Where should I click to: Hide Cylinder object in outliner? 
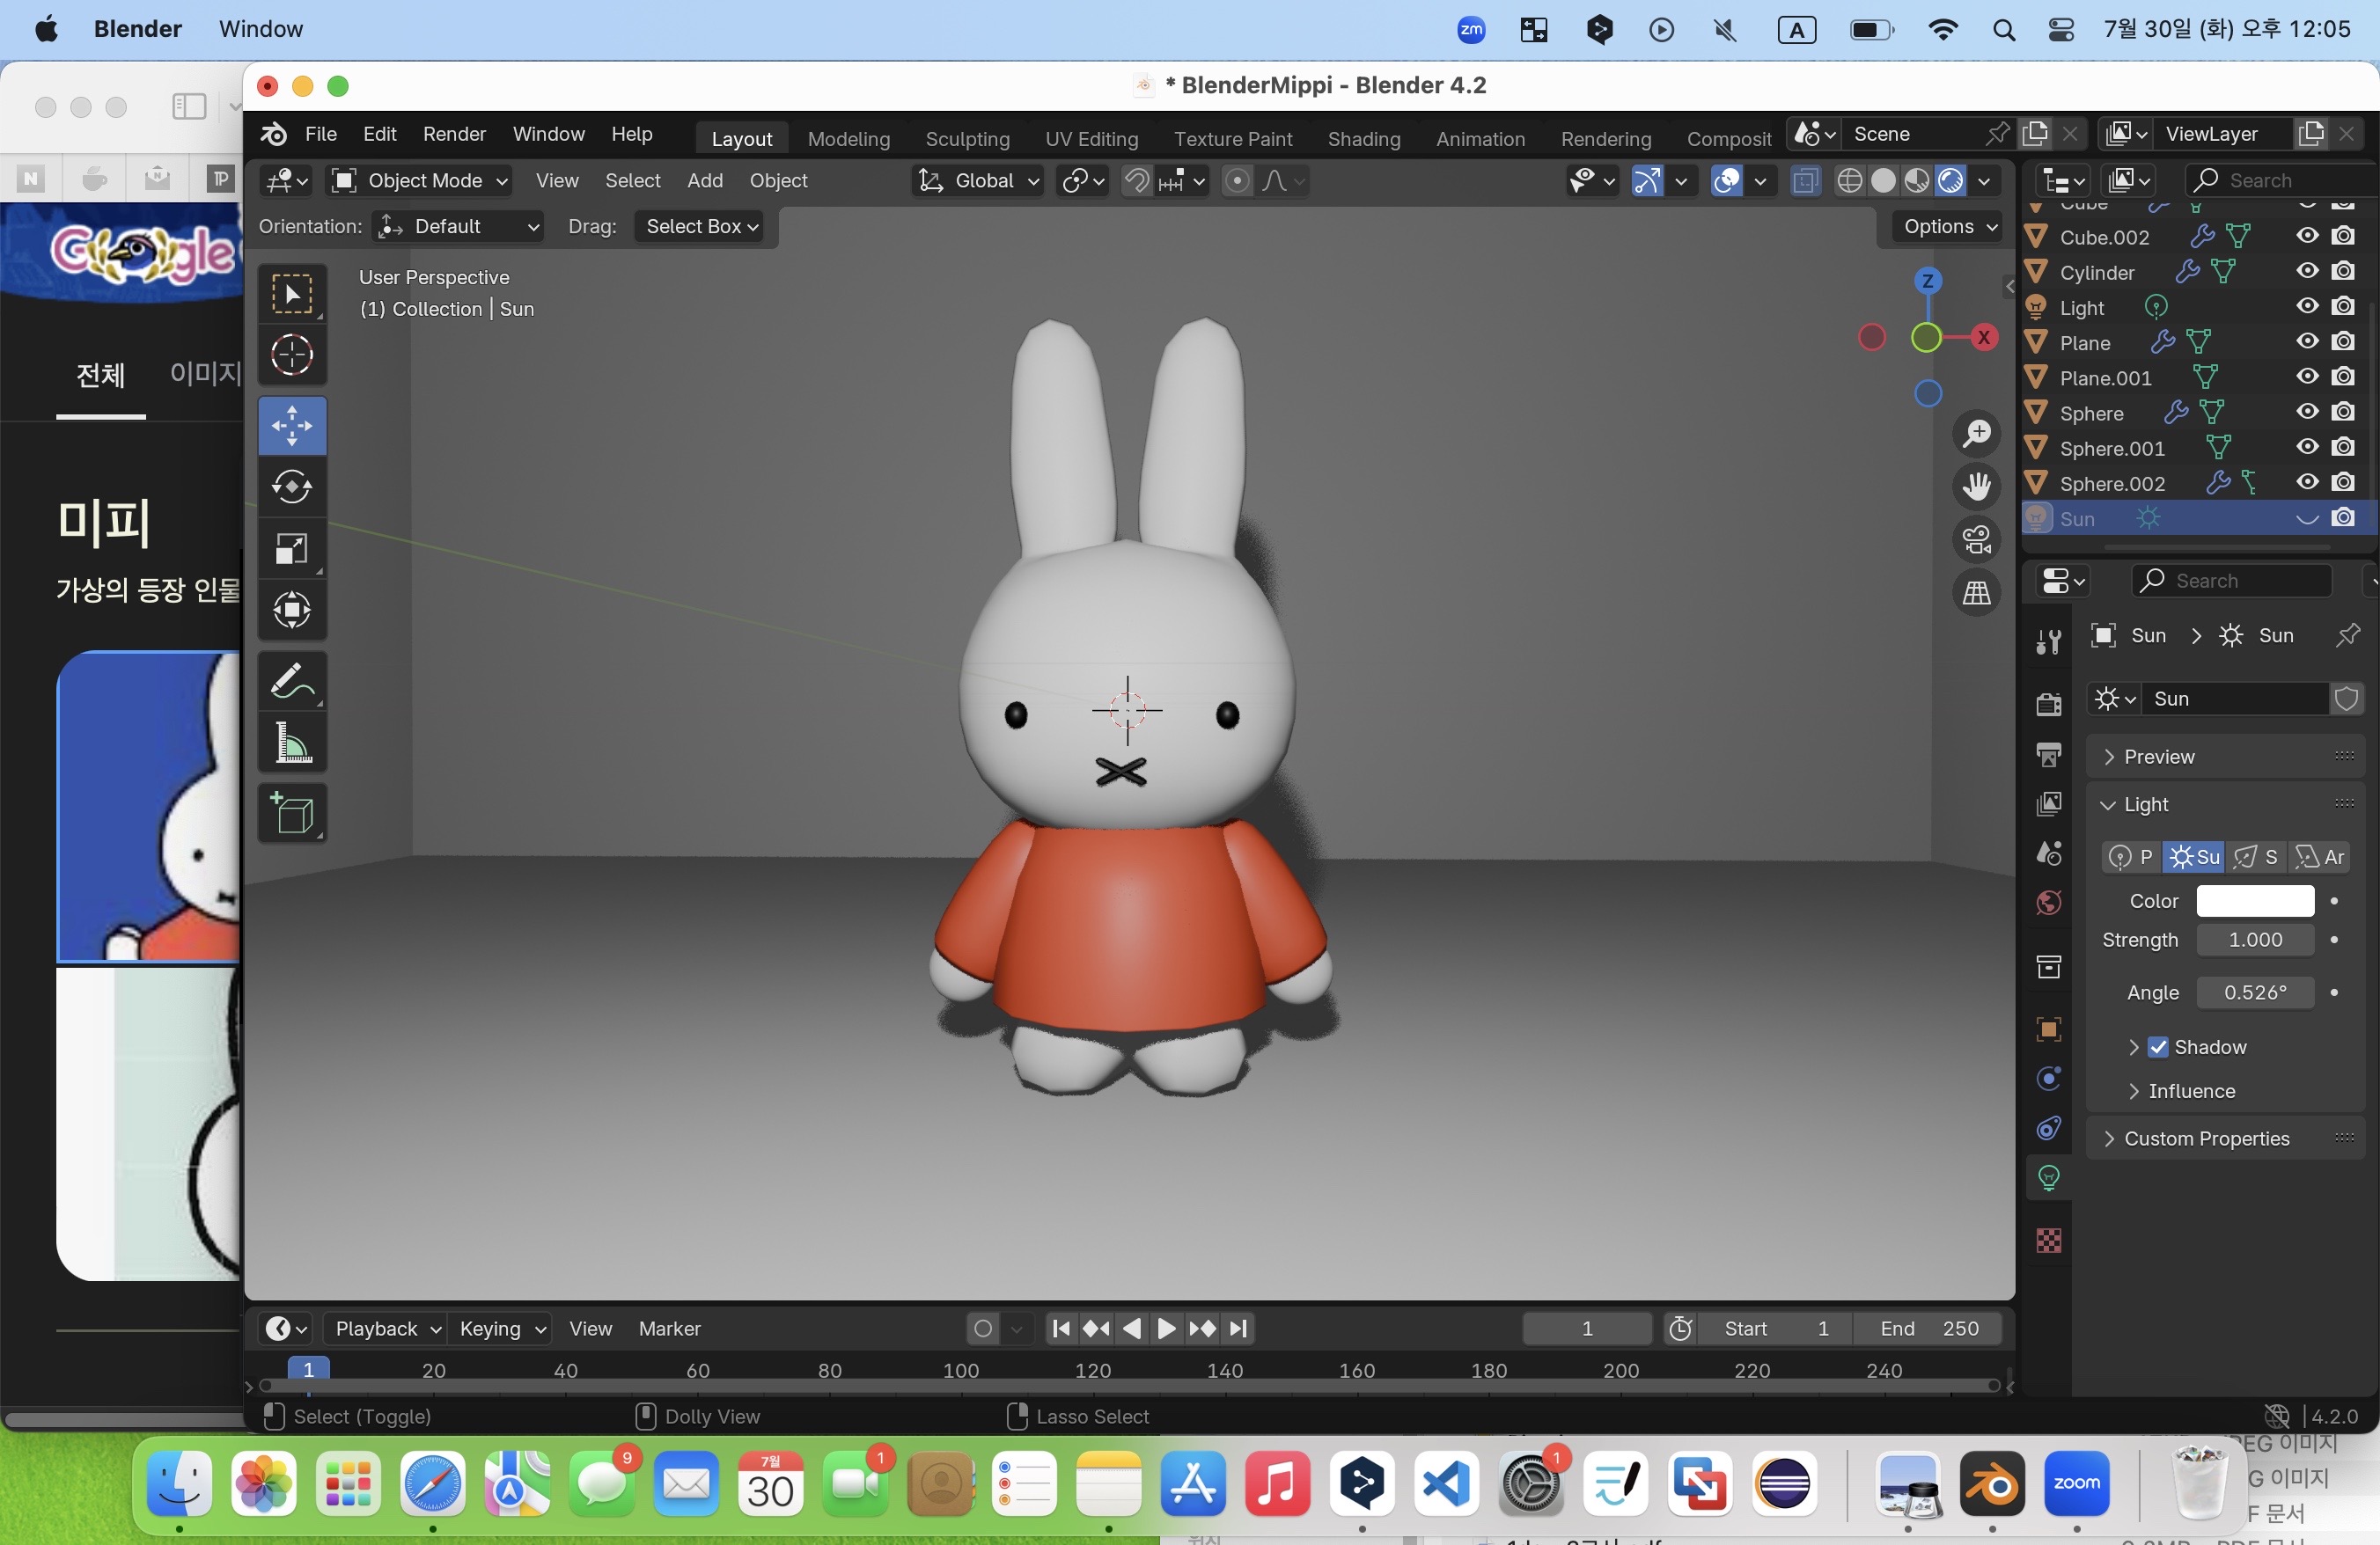2306,272
